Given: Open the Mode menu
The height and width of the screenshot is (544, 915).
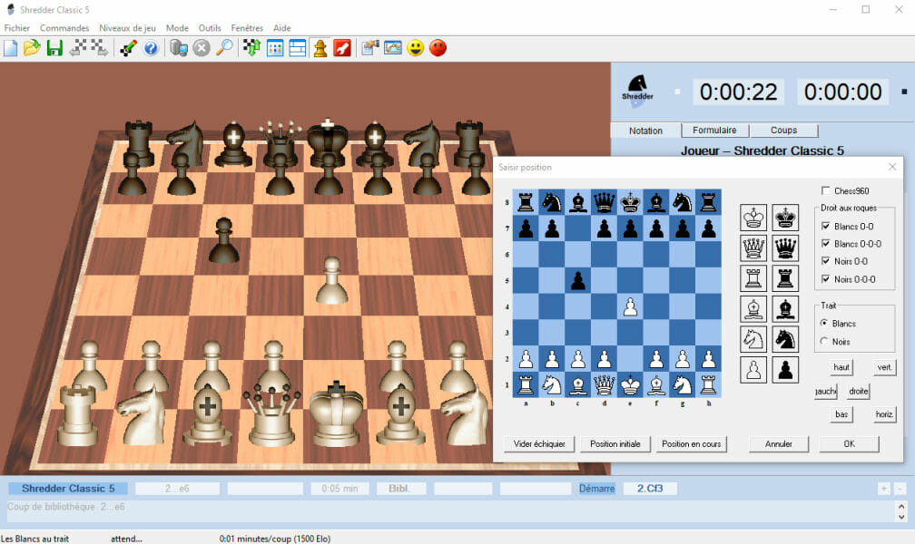Looking at the screenshot, I should (177, 28).
